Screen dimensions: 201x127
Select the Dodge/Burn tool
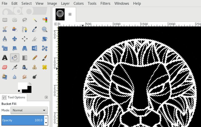pyautogui.click(x=35, y=77)
